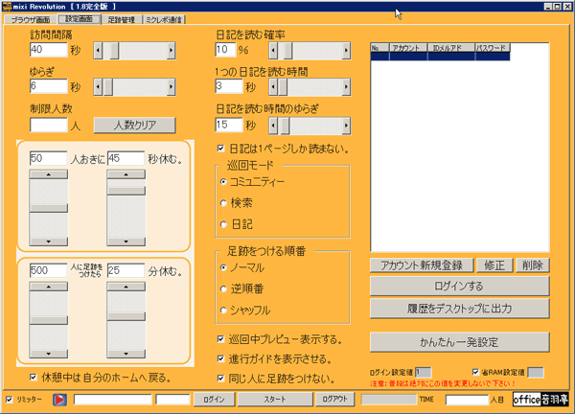Click left arrow of 訪問間隔 slider

pos(98,50)
